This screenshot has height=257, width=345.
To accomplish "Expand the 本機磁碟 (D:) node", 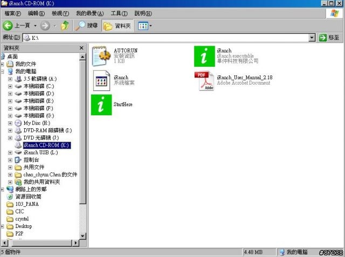I will (10, 94).
